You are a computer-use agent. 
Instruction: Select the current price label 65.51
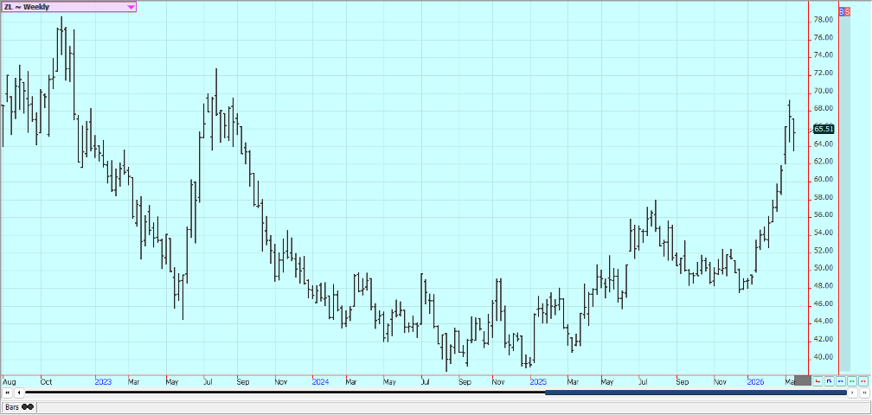[824, 129]
